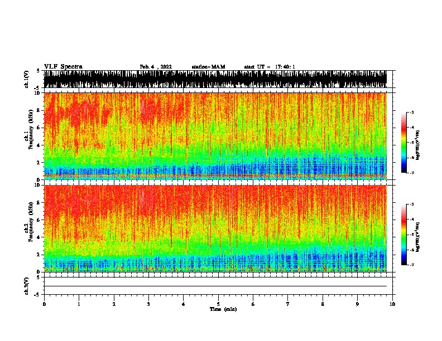Screen dimensions: 442x341
Task: Click the ch.2 "Frequency (kHz)" axis title
Action: point(31,222)
